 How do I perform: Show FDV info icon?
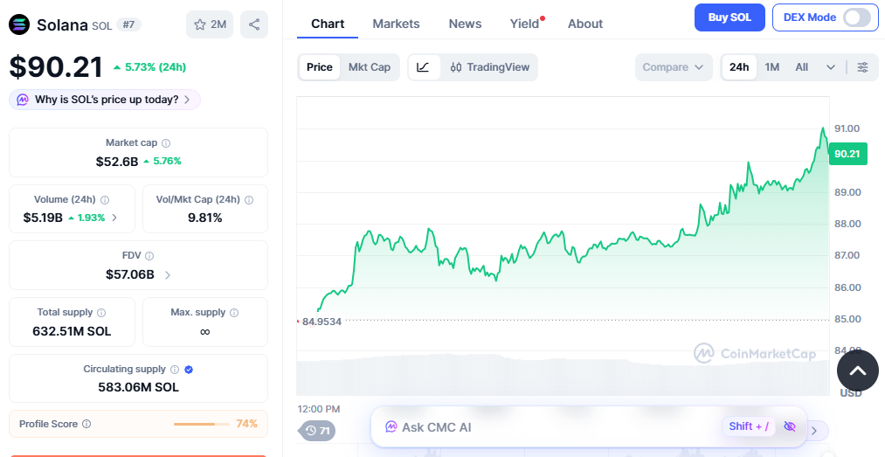[149, 256]
